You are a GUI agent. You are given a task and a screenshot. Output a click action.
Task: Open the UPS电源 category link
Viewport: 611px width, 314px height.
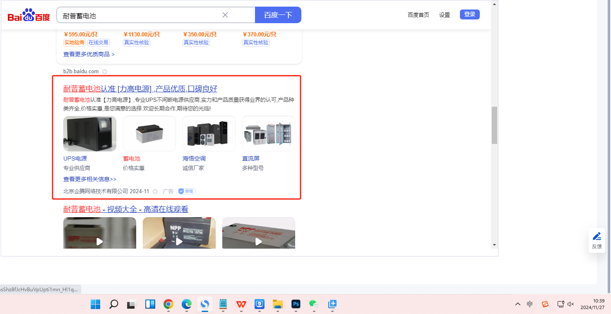click(75, 158)
